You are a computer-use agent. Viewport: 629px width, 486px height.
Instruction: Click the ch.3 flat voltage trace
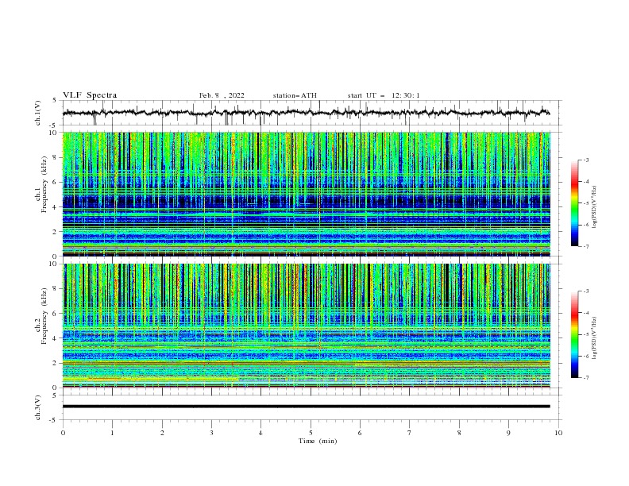tap(307, 407)
